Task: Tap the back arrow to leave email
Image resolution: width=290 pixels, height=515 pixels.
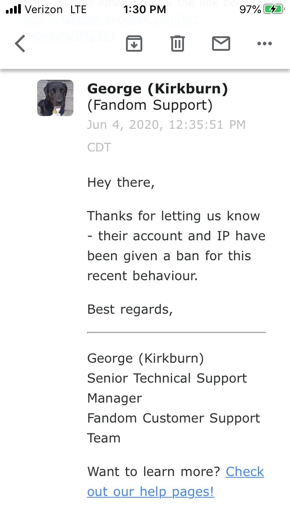Action: coord(20,44)
